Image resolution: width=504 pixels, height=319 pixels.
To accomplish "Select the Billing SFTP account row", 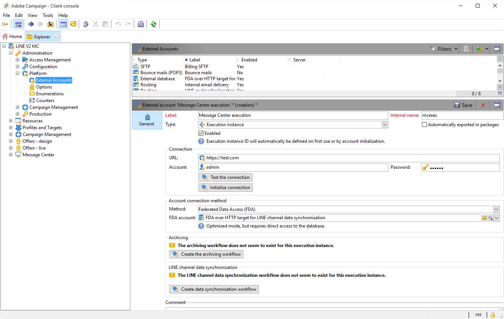I will (315, 67).
